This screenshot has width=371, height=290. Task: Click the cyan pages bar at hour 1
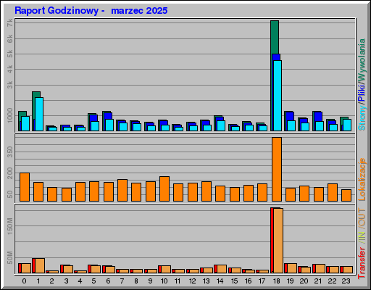coord(39,114)
